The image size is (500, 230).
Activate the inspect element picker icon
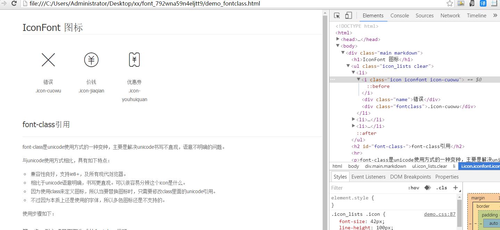pyautogui.click(x=337, y=16)
